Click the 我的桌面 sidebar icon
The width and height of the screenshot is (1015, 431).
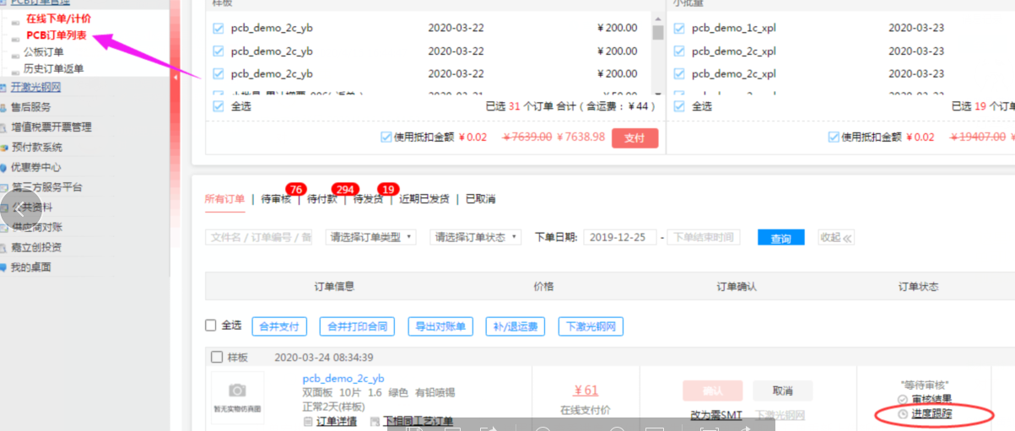[4, 267]
